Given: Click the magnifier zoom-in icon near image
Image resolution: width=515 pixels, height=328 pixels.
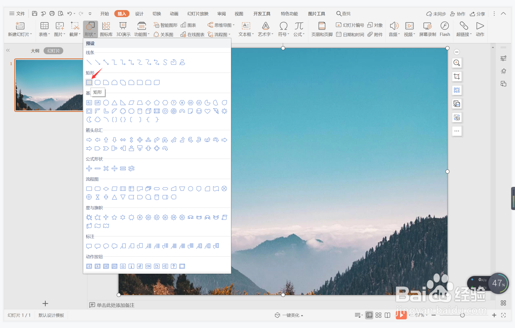Looking at the screenshot, I should [x=457, y=63].
